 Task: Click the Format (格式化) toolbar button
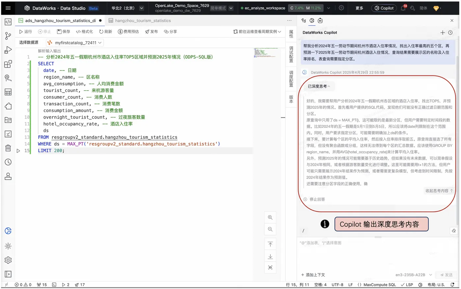point(84,32)
